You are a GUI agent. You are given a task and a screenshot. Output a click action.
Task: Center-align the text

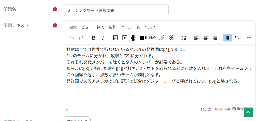click(x=206, y=38)
